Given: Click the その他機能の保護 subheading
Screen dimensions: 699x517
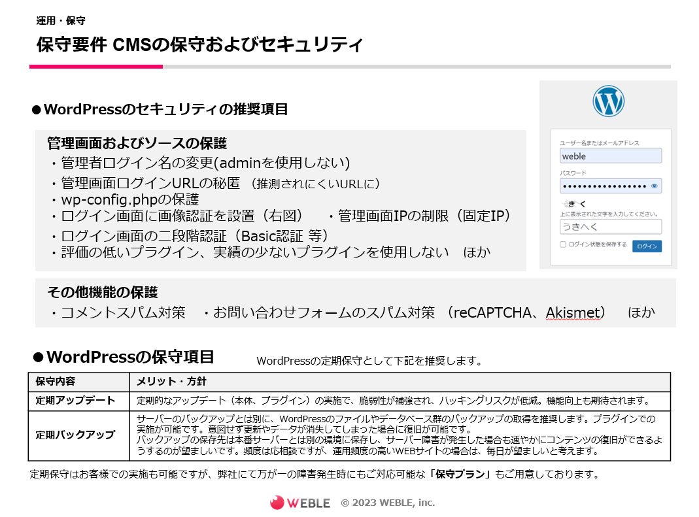Looking at the screenshot, I should (x=103, y=292).
